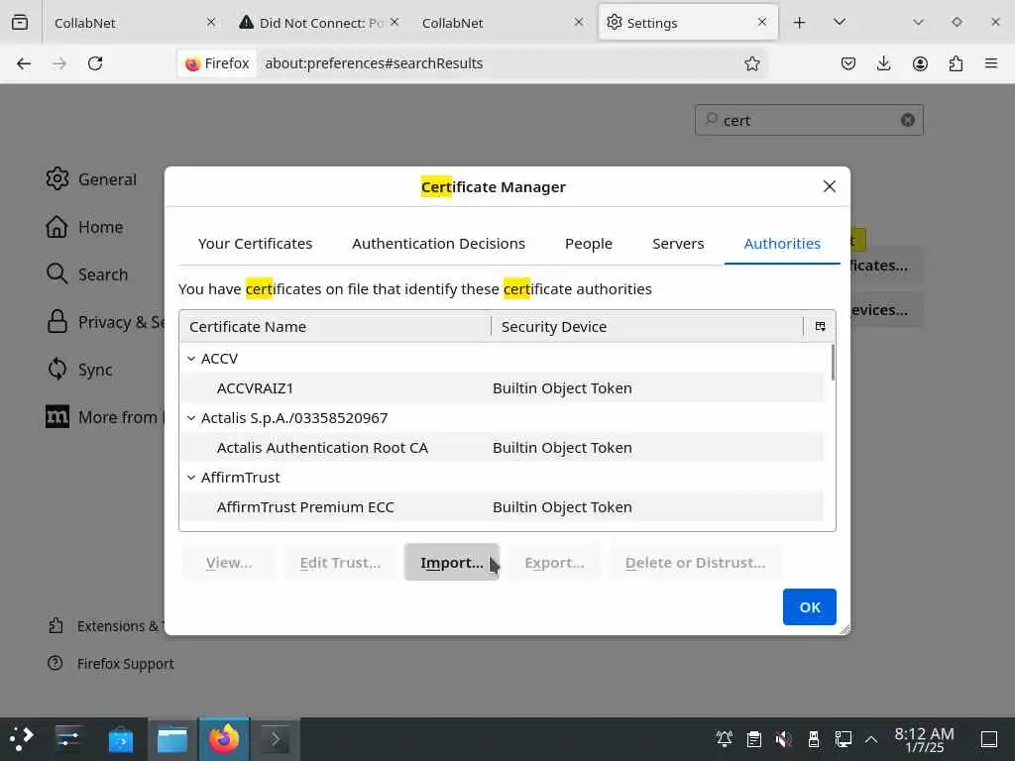Viewport: 1015px width, 761px height.
Task: Open the Firefox hamburger menu
Action: click(x=991, y=63)
